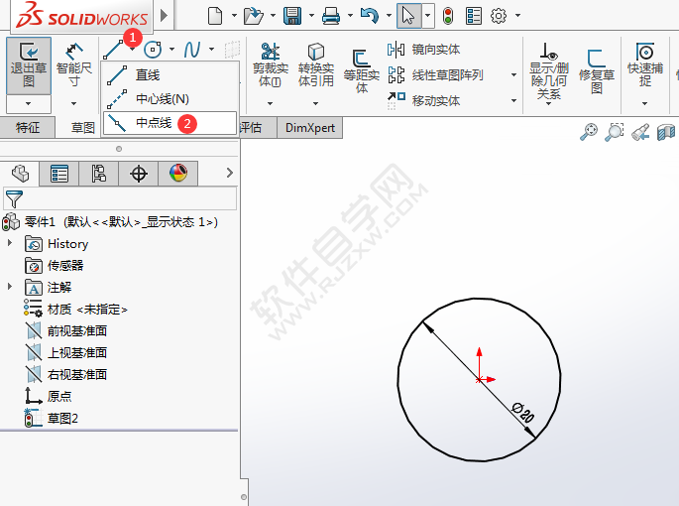This screenshot has height=506, width=679.
Task: Open 显示/删除几何关系 display relations tool
Action: click(549, 71)
